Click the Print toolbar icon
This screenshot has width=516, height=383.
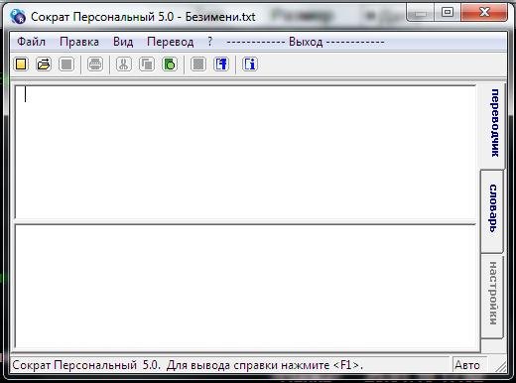[x=95, y=64]
